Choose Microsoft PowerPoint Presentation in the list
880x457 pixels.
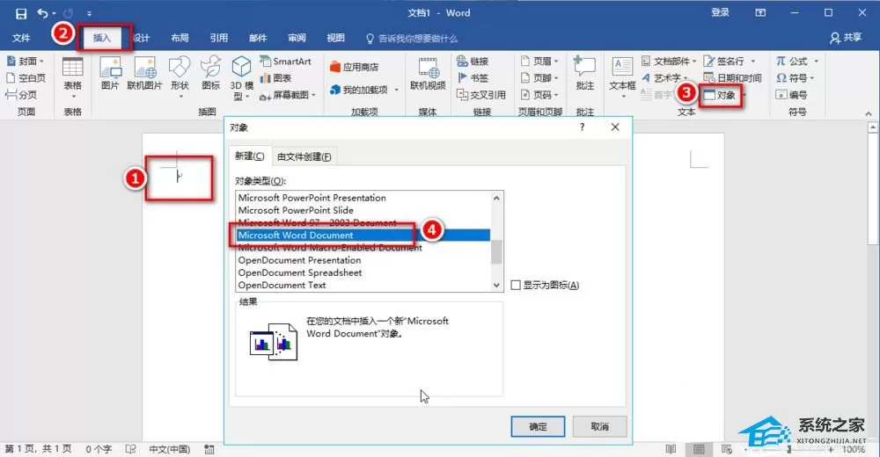point(312,198)
